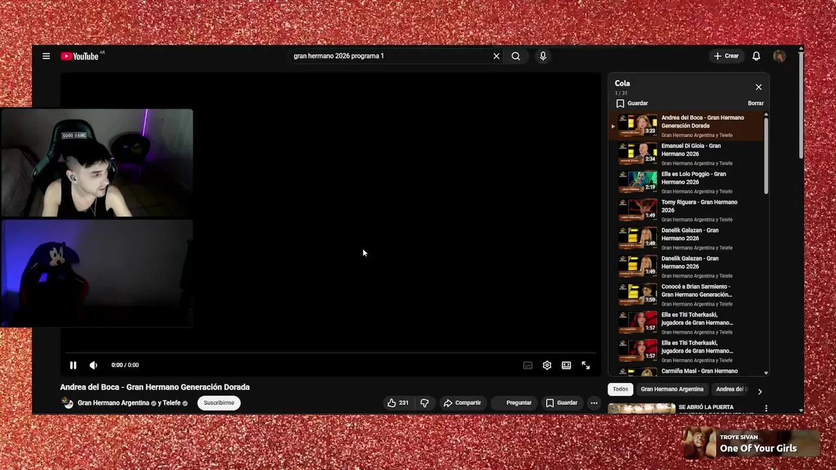Play Emanuel Di Gioia queue video
The width and height of the screenshot is (836, 470).
coord(686,154)
